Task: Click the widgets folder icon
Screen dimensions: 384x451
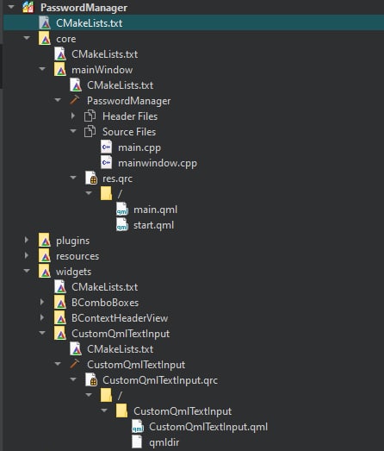Action: pos(45,272)
